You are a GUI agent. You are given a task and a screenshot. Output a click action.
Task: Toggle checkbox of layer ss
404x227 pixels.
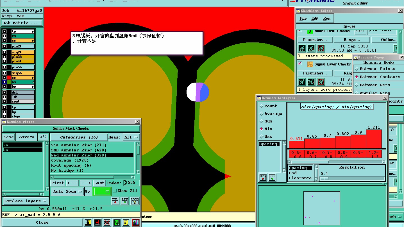click(x=4, y=78)
